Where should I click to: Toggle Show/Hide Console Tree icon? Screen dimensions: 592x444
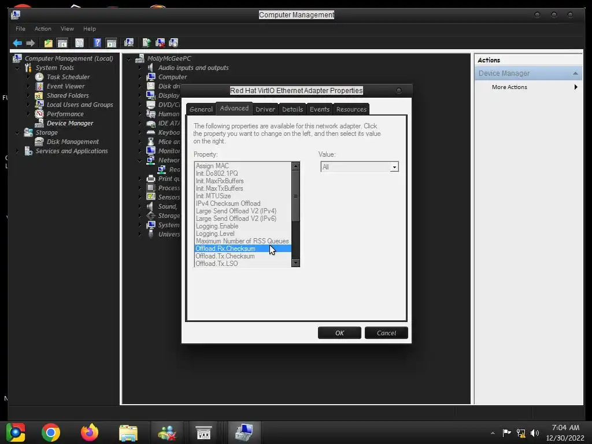[62, 43]
